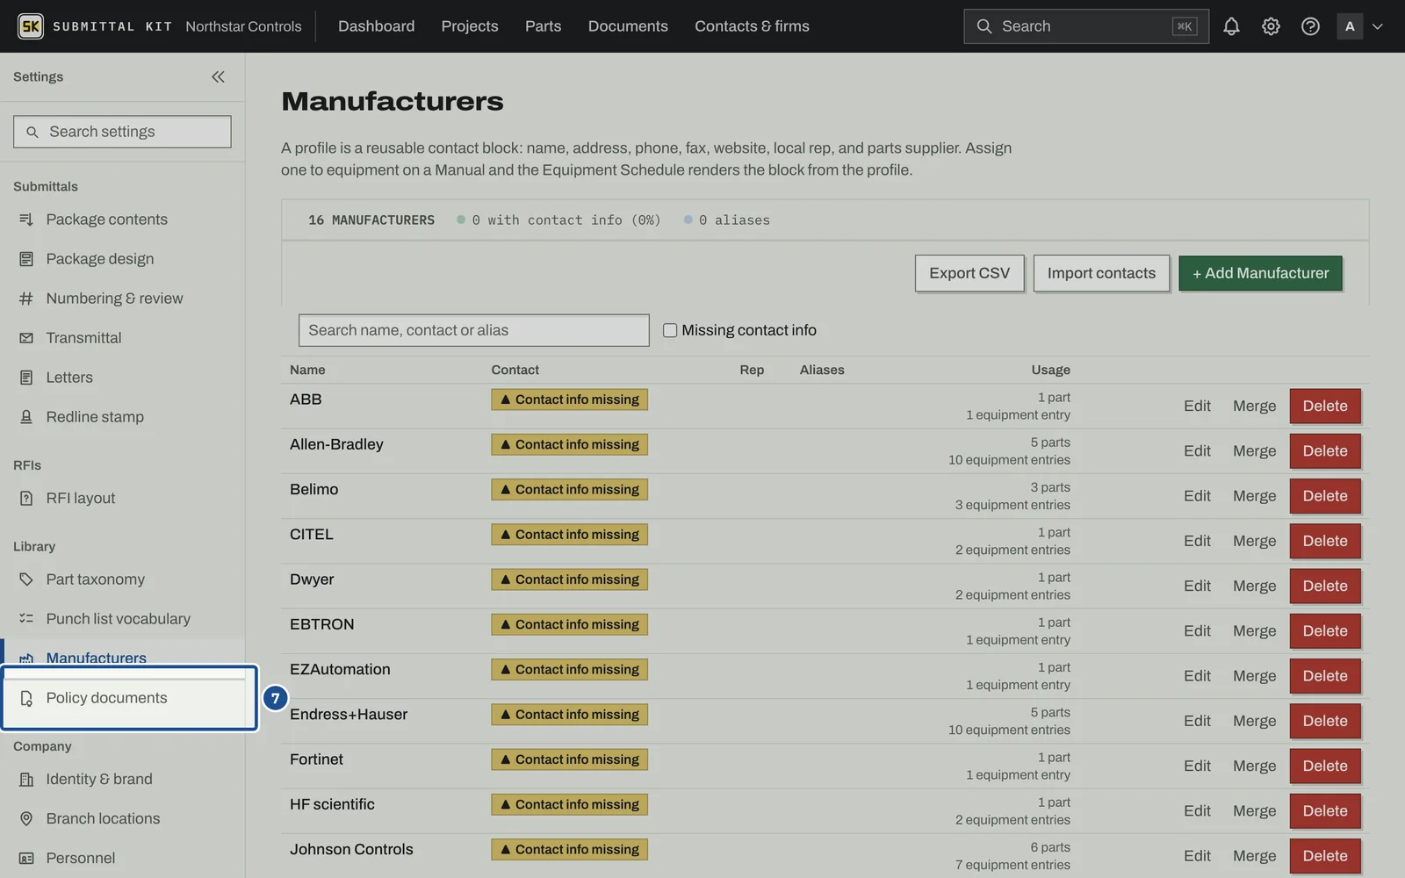
Task: Click the Import contacts button
Action: (x=1101, y=273)
